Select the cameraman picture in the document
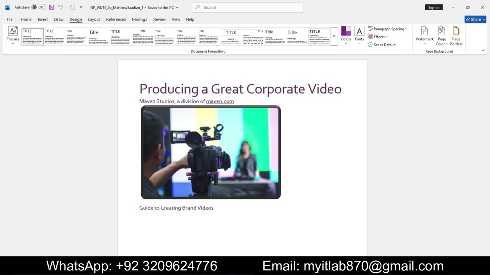 (x=211, y=152)
